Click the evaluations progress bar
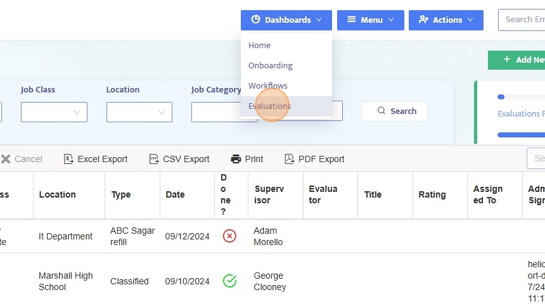The height and width of the screenshot is (304, 545). click(x=521, y=134)
